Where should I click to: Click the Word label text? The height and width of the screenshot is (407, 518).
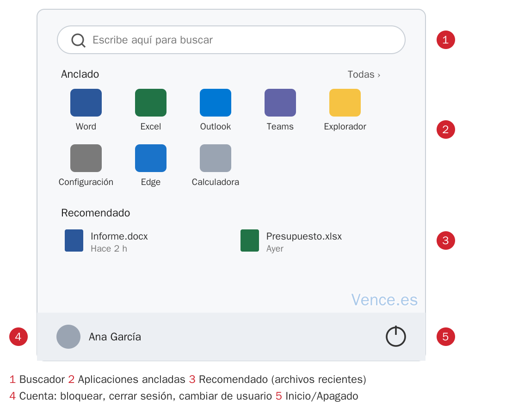[86, 127]
